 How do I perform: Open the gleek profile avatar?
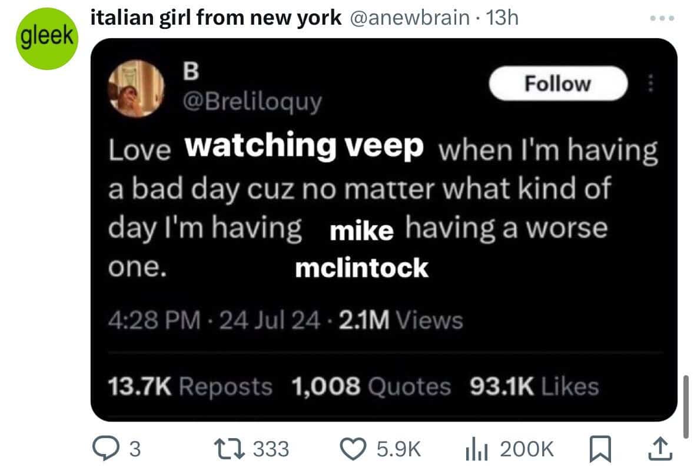click(47, 38)
